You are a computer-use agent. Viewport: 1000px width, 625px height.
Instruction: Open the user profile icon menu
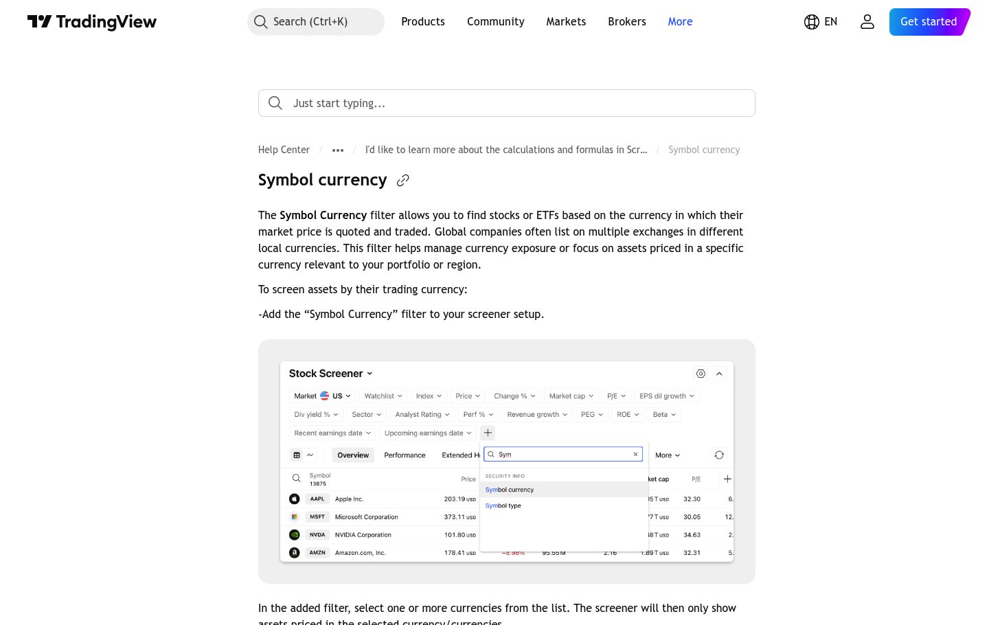(x=867, y=22)
